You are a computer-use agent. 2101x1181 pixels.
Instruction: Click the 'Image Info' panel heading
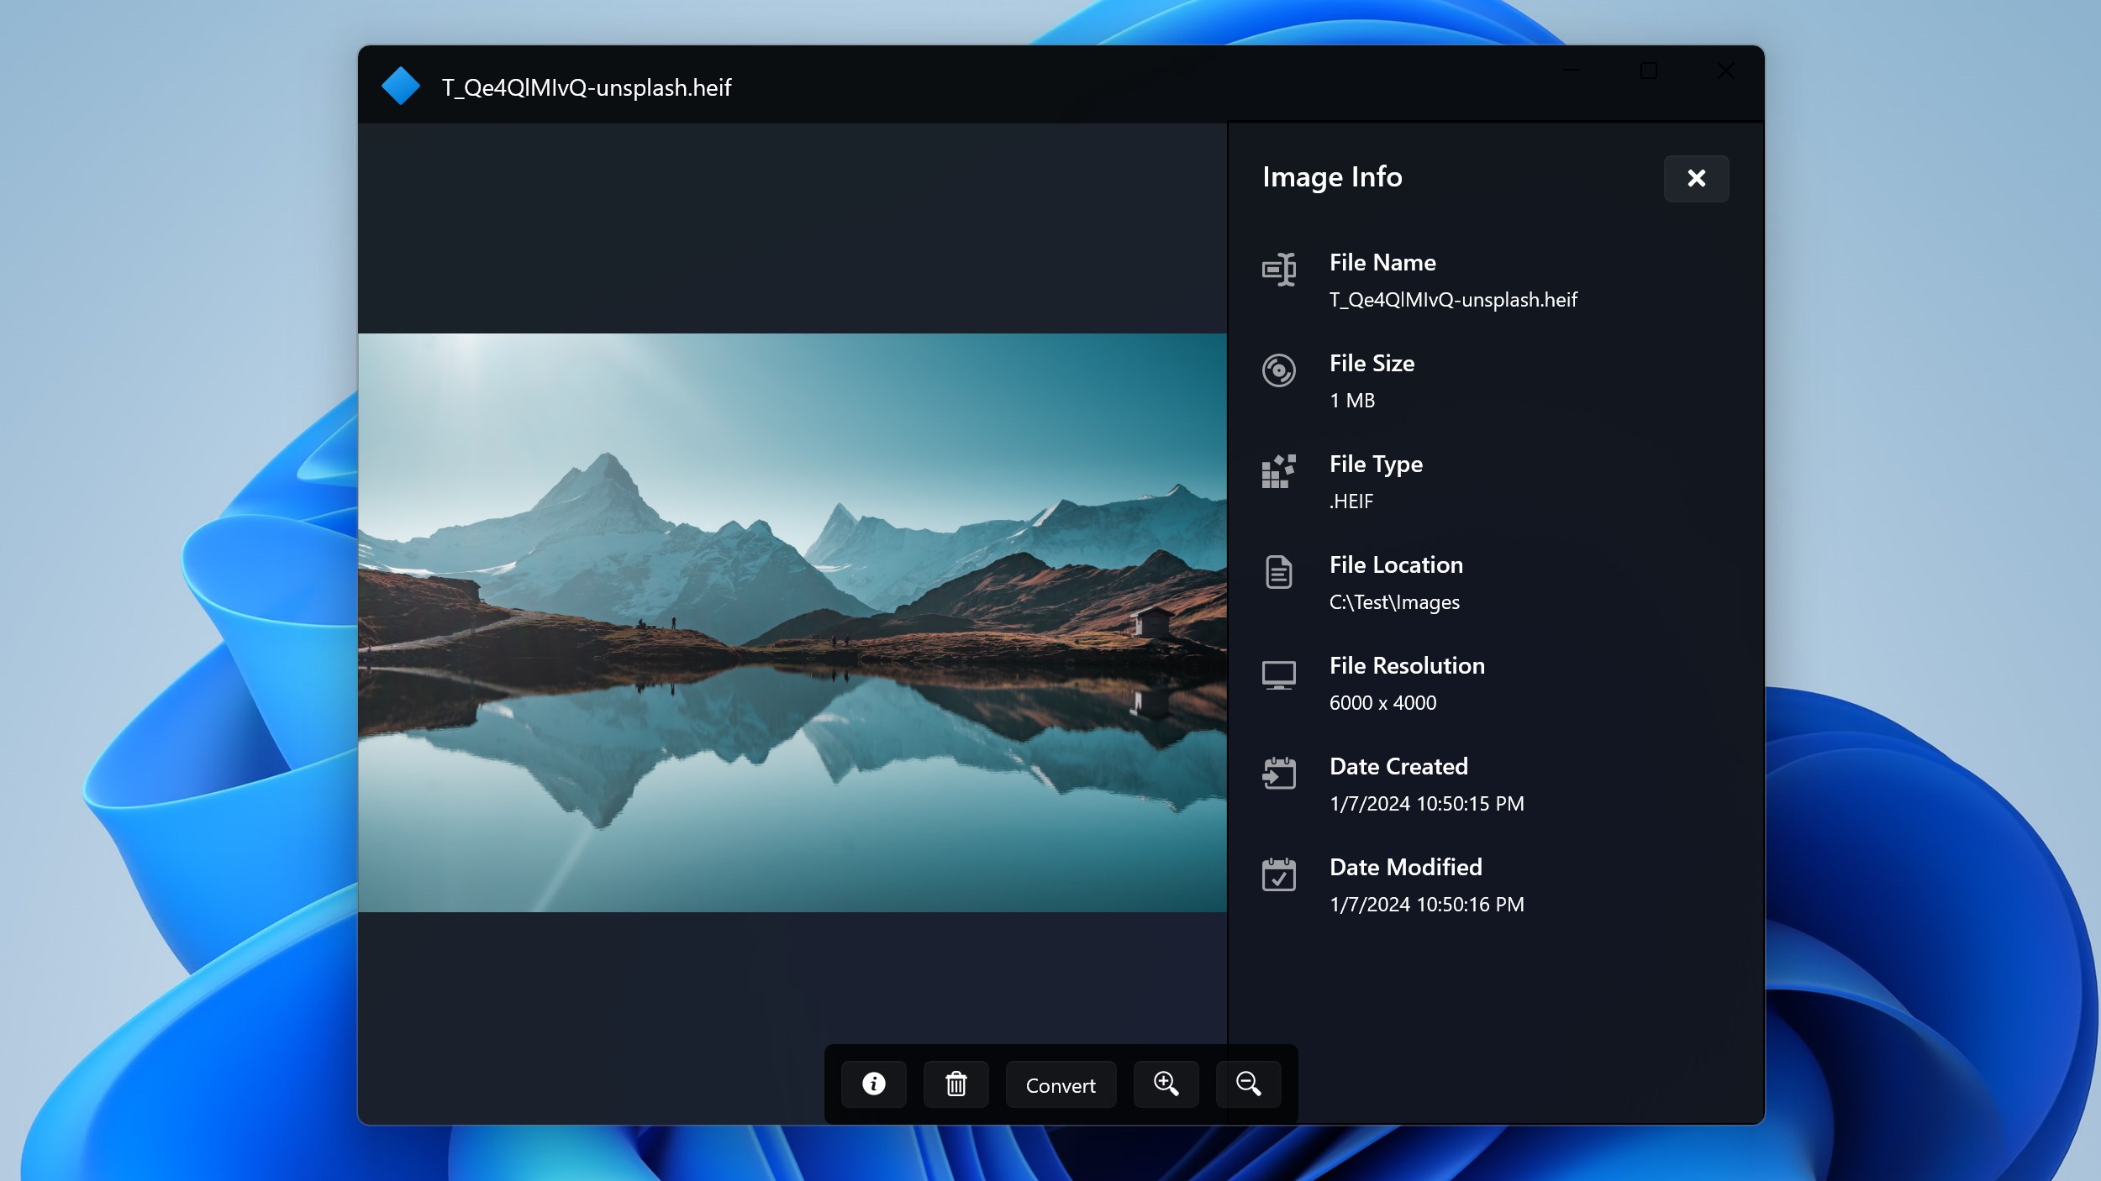[x=1332, y=177]
